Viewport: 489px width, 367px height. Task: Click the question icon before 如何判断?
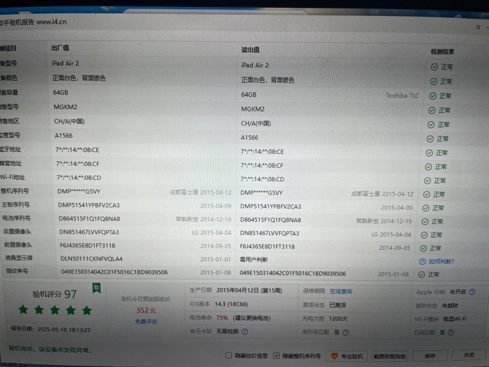point(422,262)
